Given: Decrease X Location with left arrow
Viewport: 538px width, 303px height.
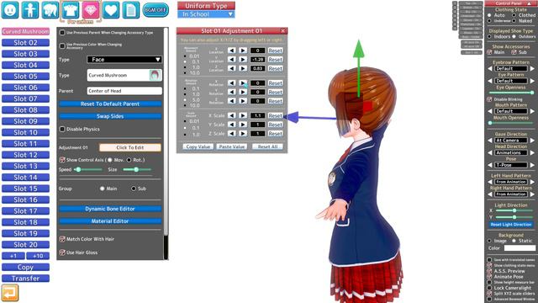Looking at the screenshot, I should pyautogui.click(x=232, y=50).
